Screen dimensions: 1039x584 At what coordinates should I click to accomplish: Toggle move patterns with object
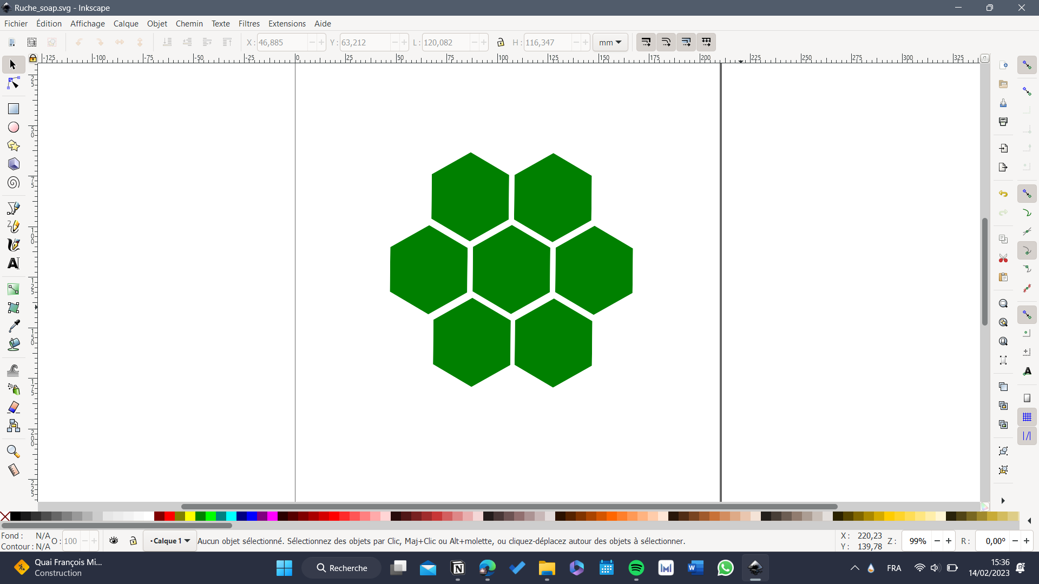tap(706, 42)
